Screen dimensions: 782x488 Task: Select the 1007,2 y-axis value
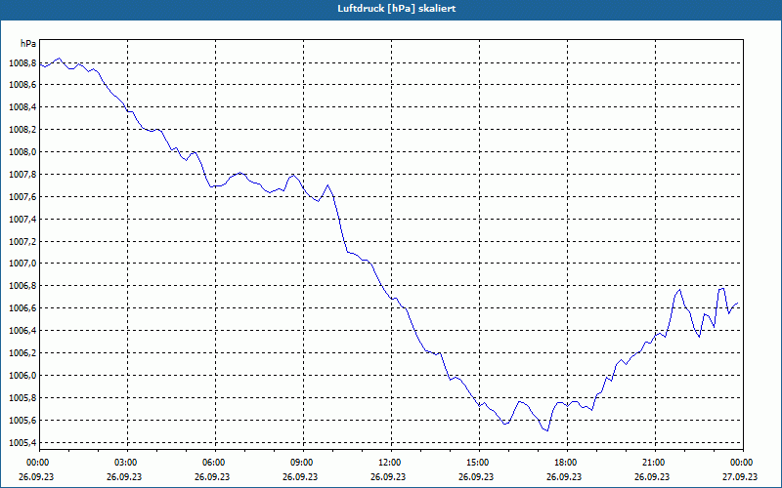pos(22,242)
